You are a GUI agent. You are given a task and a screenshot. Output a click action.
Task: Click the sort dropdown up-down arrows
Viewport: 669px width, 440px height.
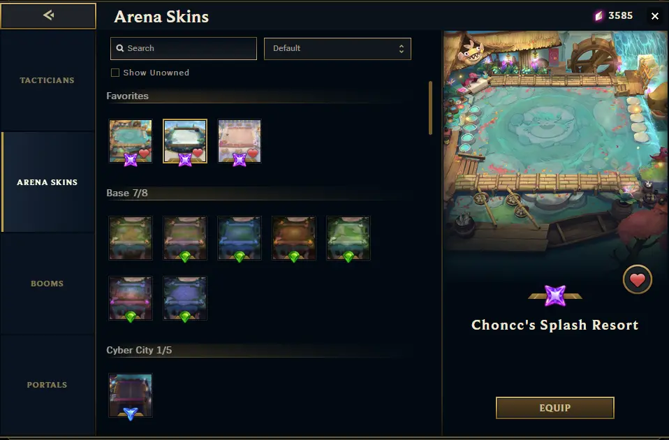(x=401, y=49)
